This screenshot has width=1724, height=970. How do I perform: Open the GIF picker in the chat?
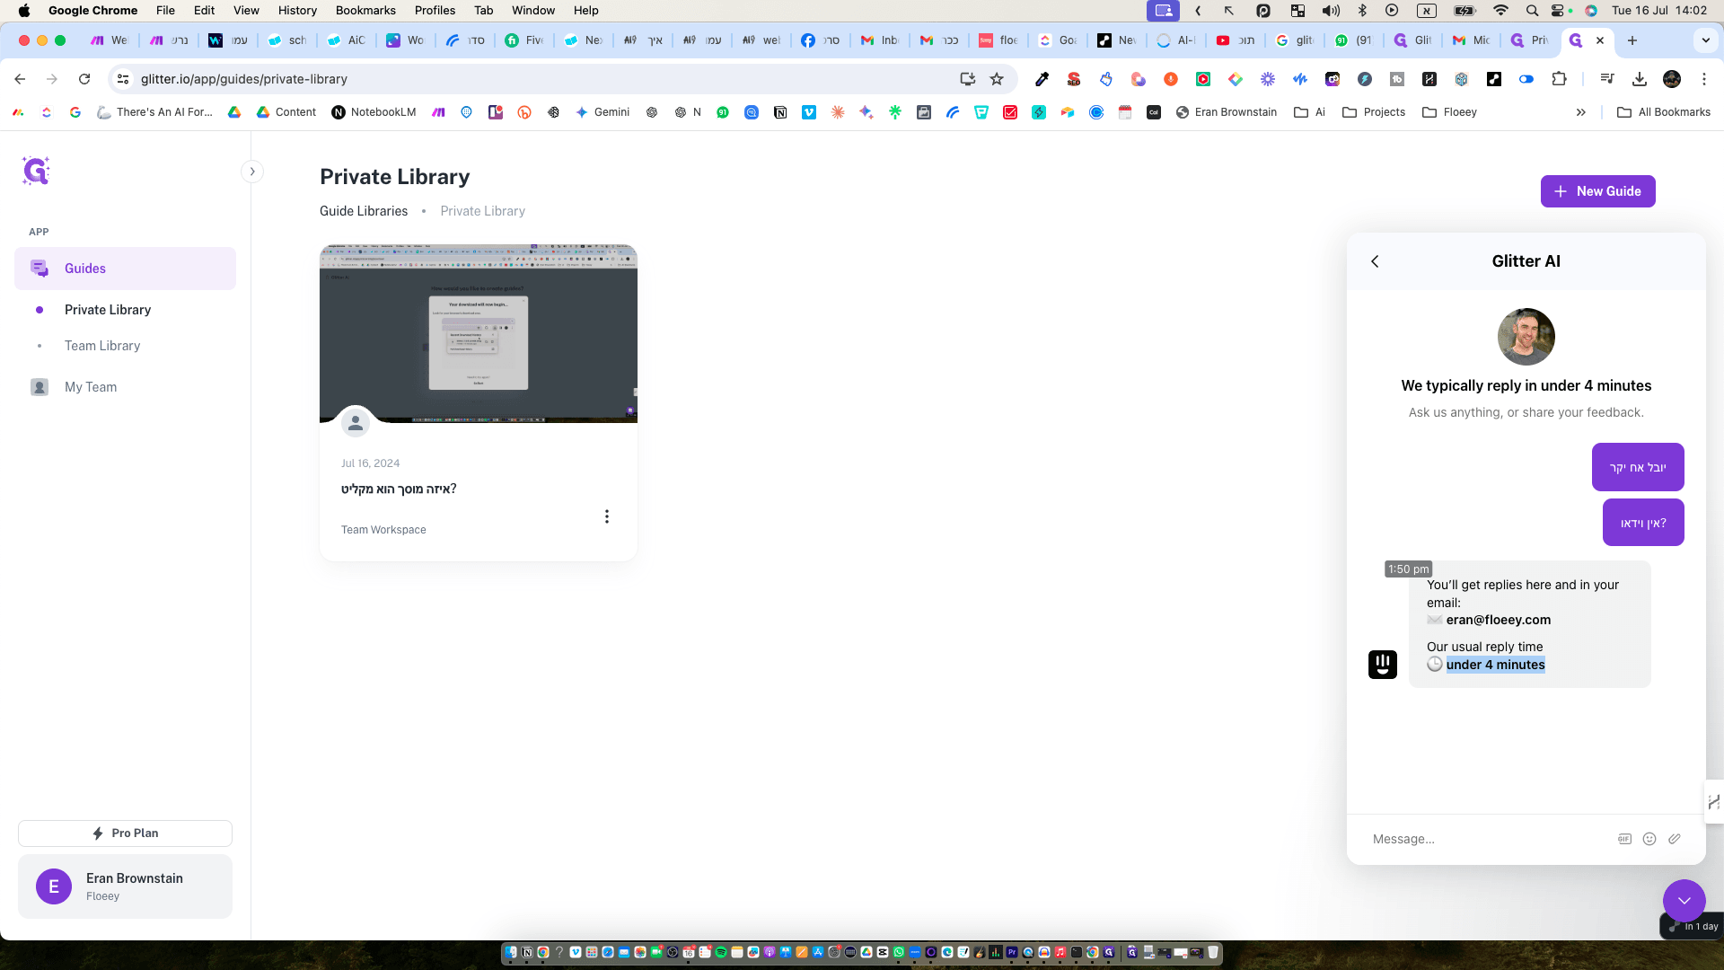tap(1624, 839)
